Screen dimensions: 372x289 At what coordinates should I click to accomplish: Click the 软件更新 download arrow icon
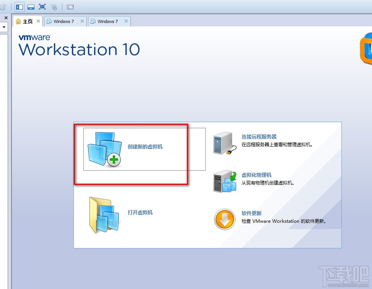[x=225, y=219]
